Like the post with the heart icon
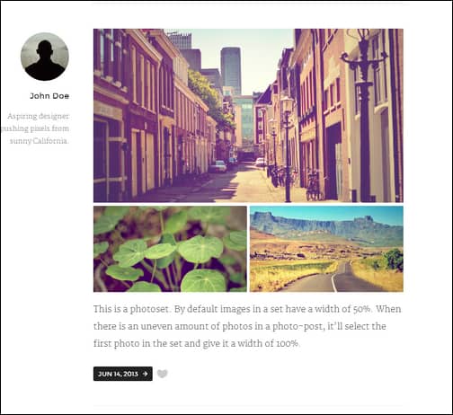Screen dimensions: 453x415 (x=162, y=374)
